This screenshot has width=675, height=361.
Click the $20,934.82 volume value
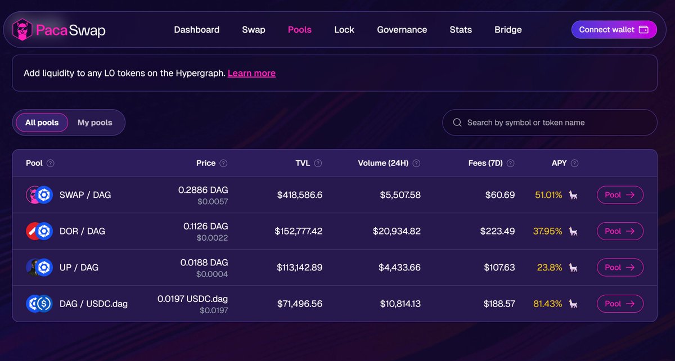397,231
